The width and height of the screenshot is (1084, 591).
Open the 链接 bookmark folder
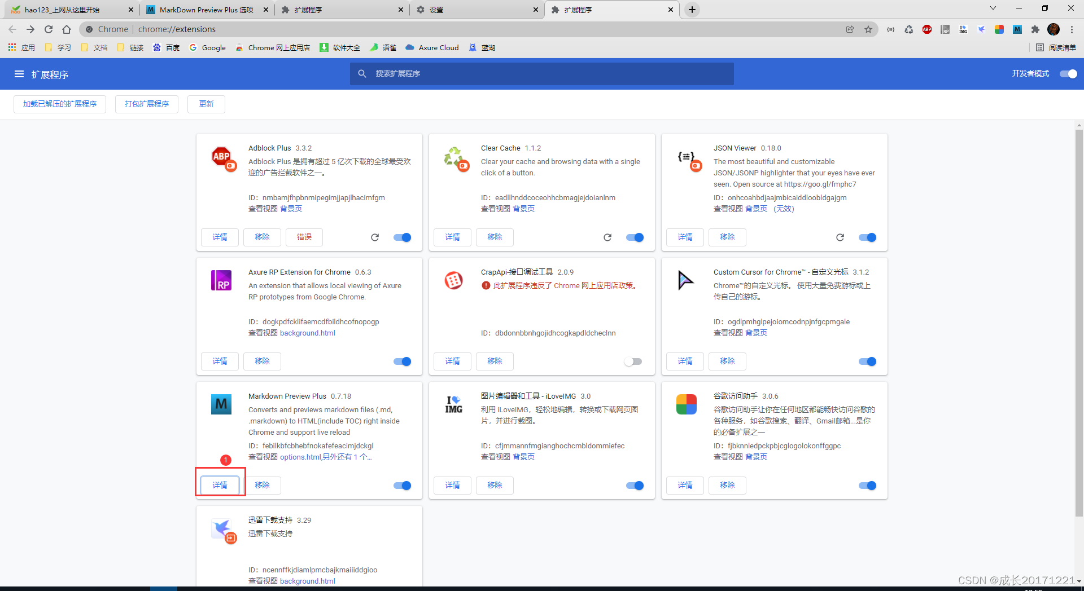point(130,47)
